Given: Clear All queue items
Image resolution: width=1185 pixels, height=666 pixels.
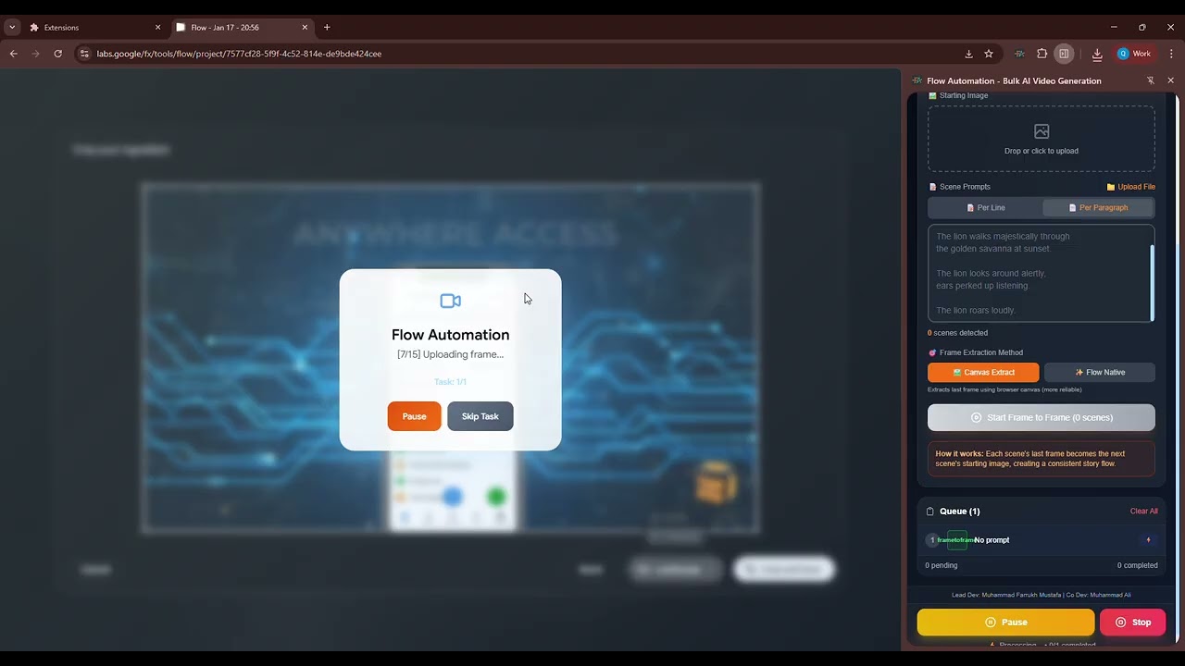Looking at the screenshot, I should click(x=1143, y=511).
